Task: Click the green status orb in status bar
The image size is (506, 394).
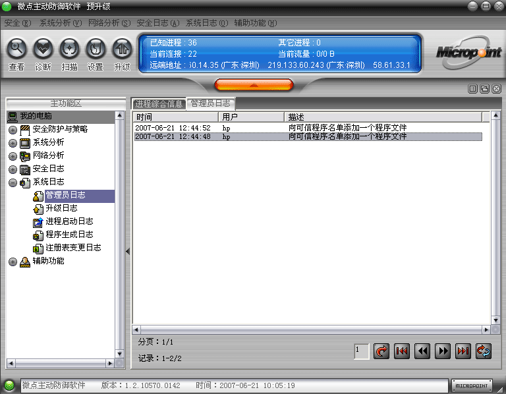Action: point(9,385)
